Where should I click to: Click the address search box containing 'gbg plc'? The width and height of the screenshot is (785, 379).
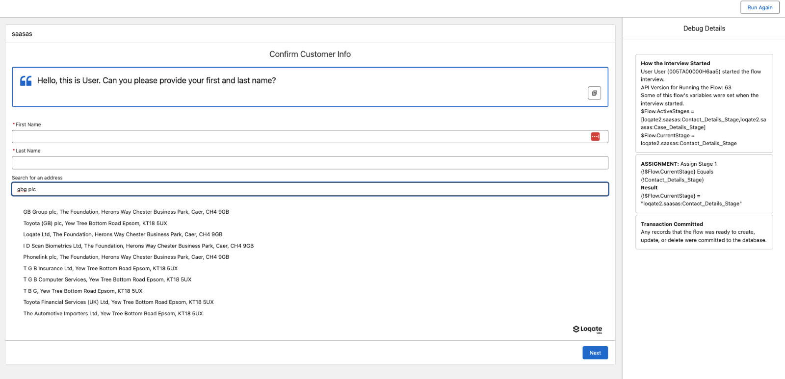310,189
